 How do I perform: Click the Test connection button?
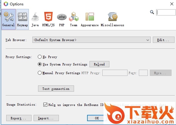click(x=56, y=89)
